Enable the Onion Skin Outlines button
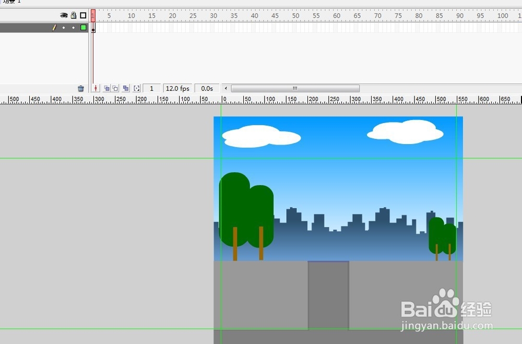Image resolution: width=522 pixels, height=344 pixels. [x=115, y=88]
